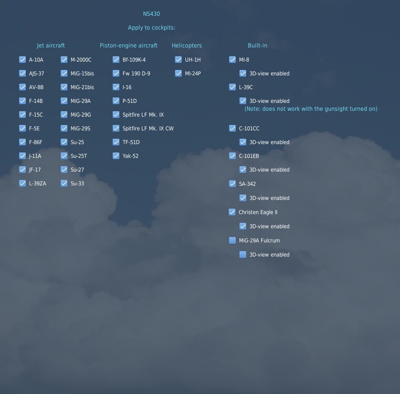The width and height of the screenshot is (400, 394).
Task: Click the Built-in heading
Action: (257, 46)
